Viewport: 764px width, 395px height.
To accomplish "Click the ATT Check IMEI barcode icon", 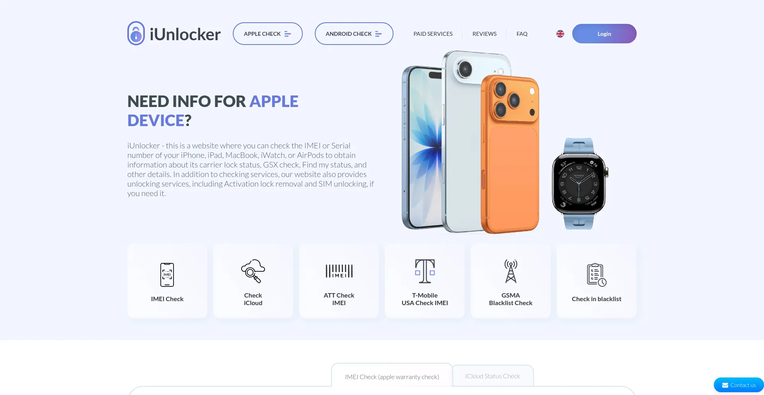I will click(339, 271).
